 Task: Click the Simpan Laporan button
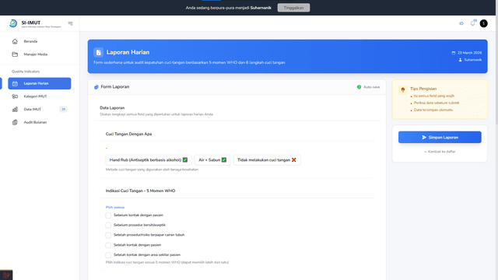click(x=440, y=137)
